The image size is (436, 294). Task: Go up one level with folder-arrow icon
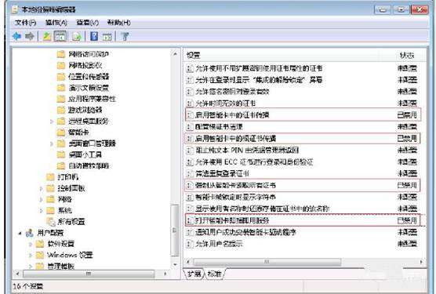(47, 36)
